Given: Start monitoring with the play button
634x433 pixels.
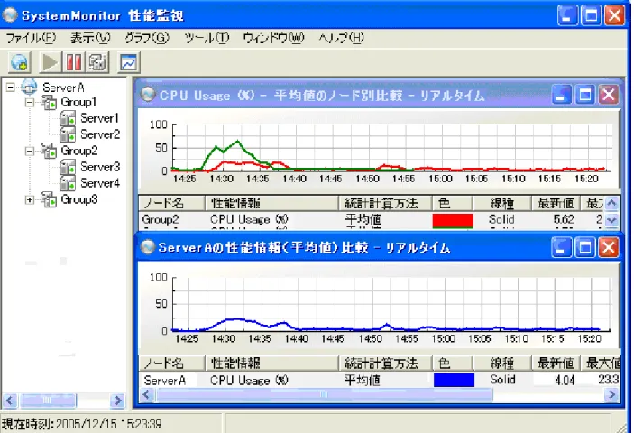Looking at the screenshot, I should tap(51, 62).
